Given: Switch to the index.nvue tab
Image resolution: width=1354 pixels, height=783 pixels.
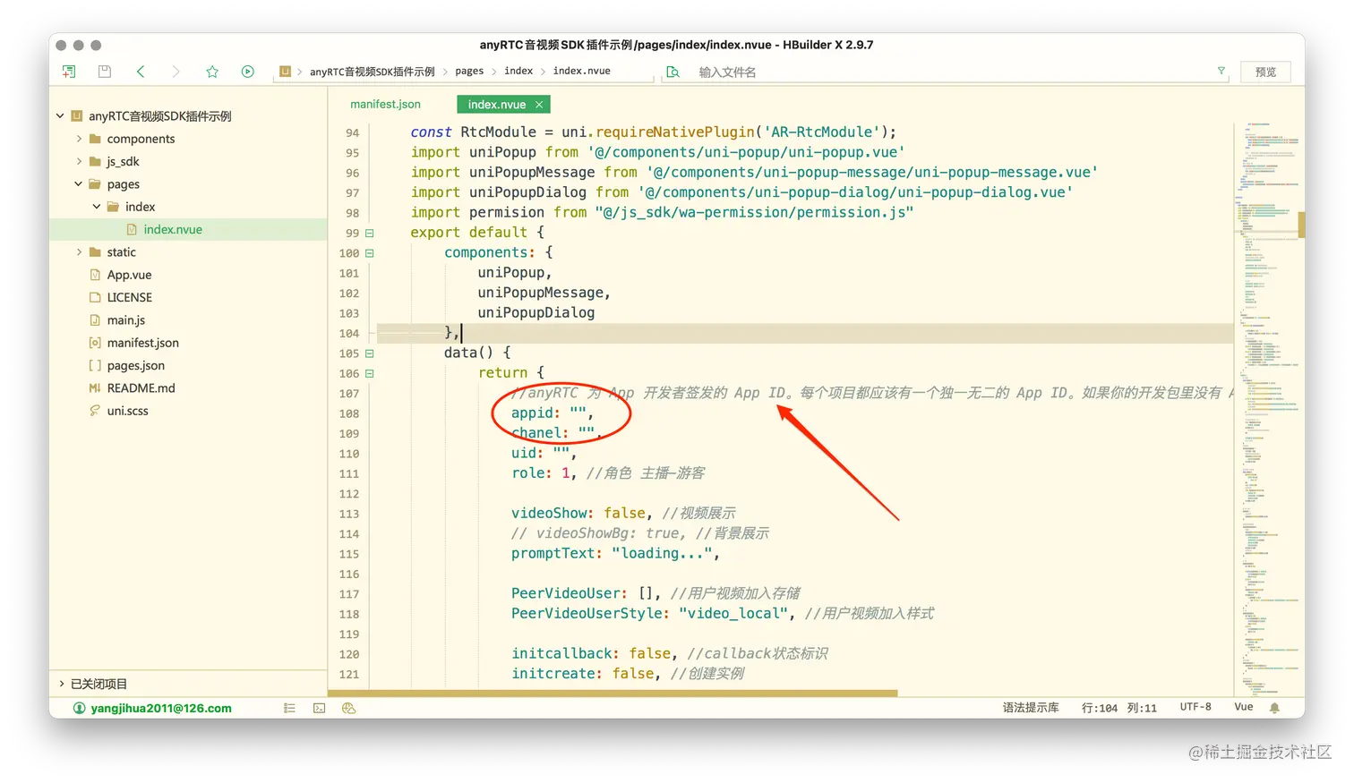Looking at the screenshot, I should [x=497, y=105].
